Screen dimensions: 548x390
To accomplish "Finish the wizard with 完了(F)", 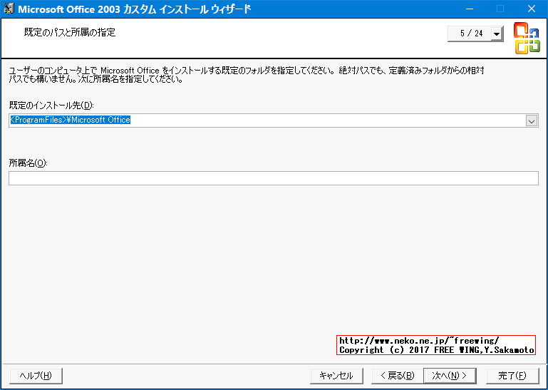I will 512,376.
